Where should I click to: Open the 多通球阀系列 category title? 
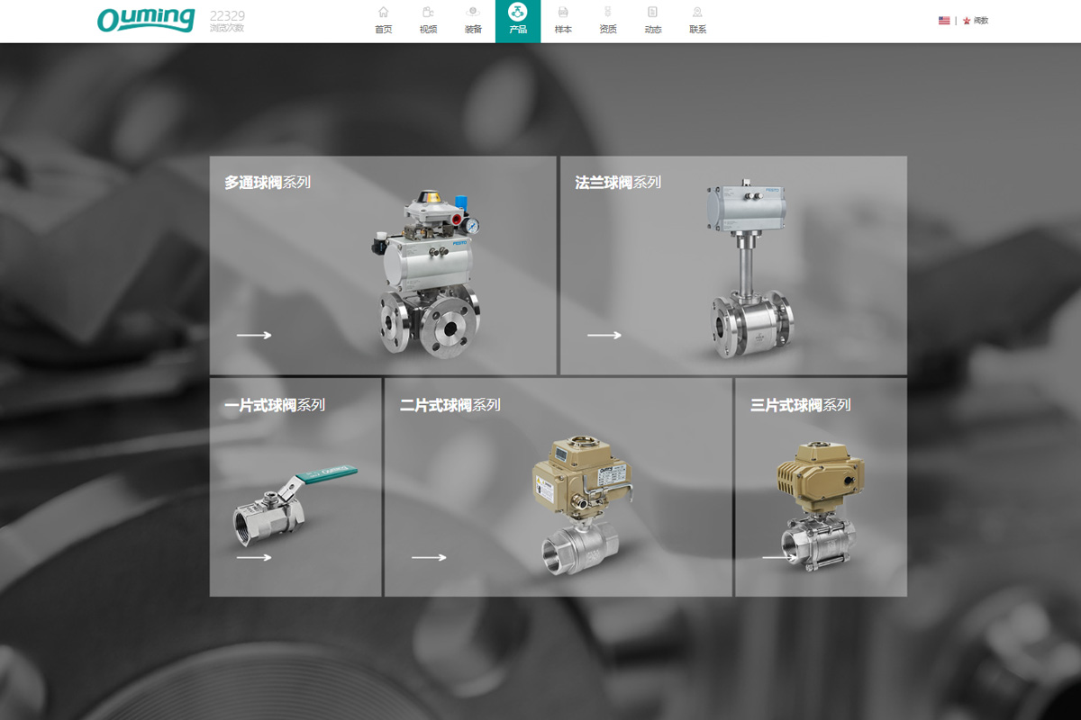click(x=268, y=183)
